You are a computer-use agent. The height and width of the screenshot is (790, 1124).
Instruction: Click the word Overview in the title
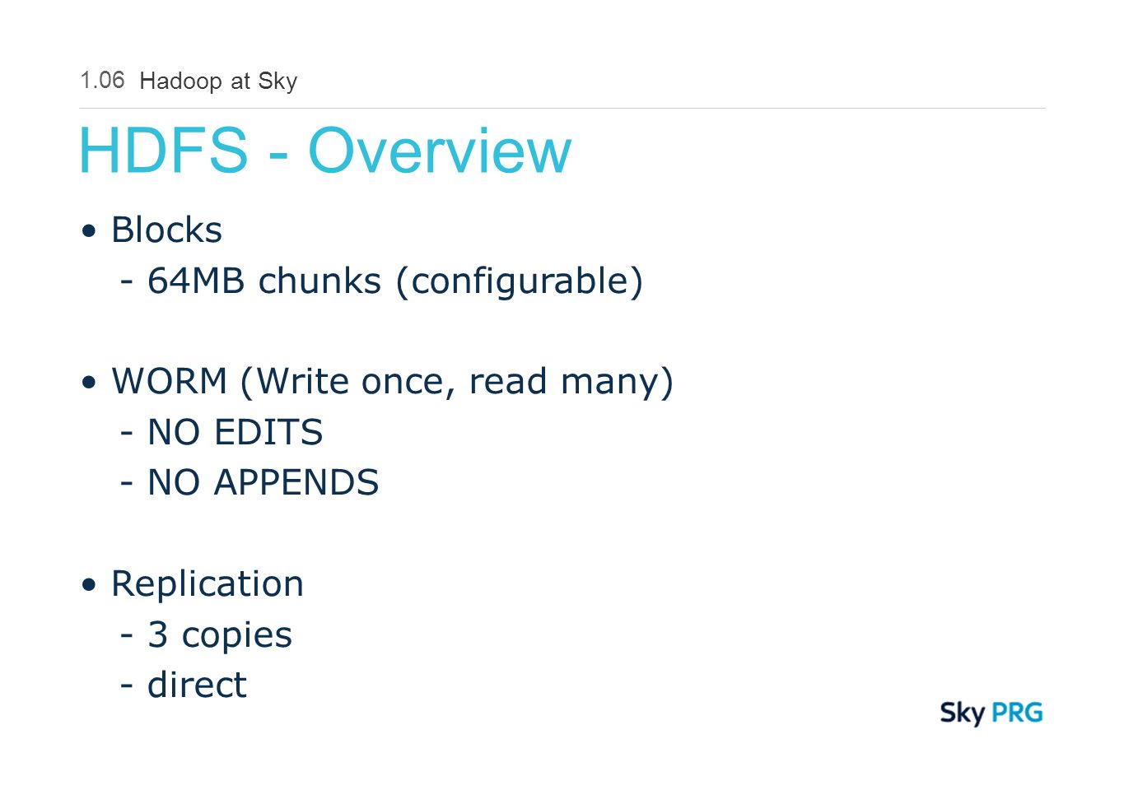(440, 150)
